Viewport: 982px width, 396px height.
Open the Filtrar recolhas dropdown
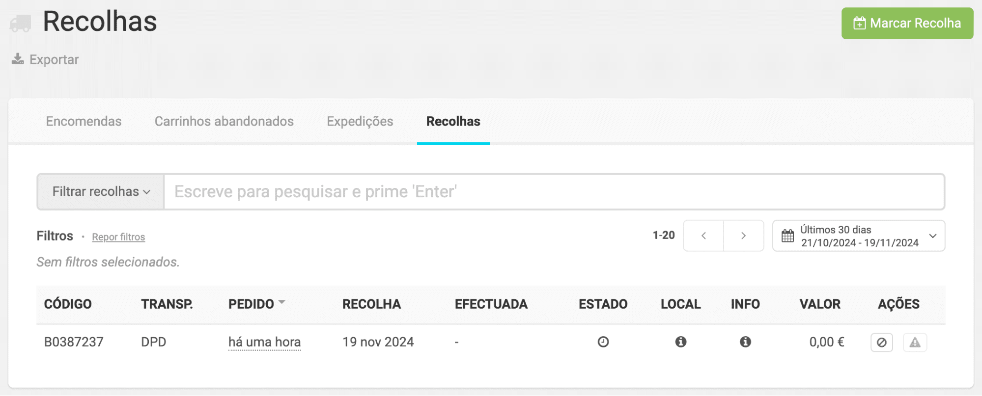tap(101, 192)
